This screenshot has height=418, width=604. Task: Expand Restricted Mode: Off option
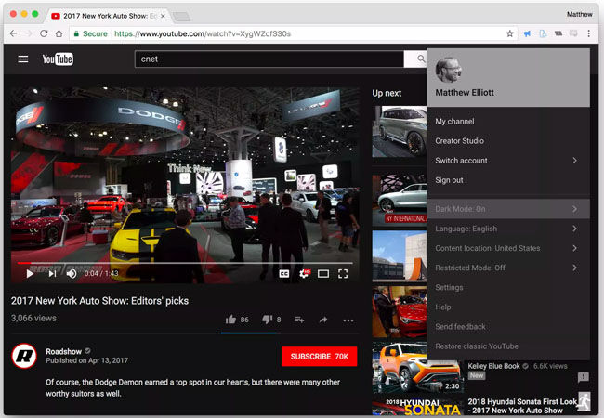pos(508,268)
